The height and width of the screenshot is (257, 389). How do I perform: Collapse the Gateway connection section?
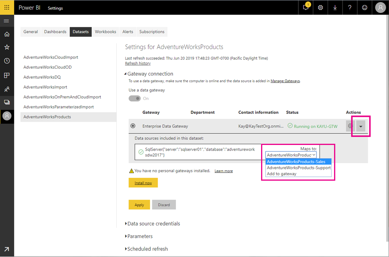[x=126, y=74]
